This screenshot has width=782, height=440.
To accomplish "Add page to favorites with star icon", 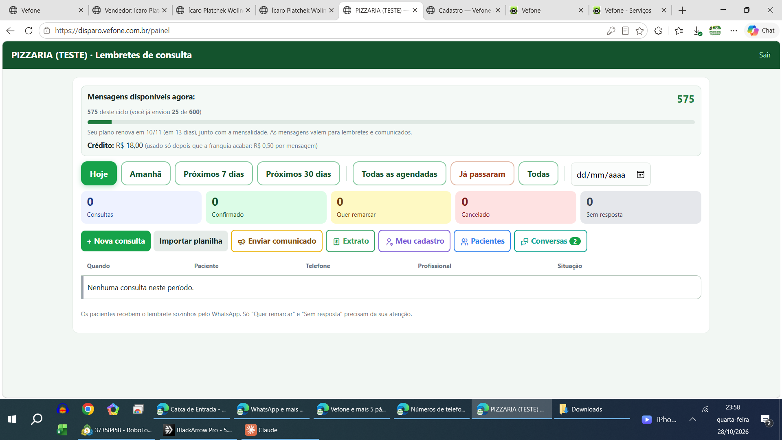I will tap(639, 31).
